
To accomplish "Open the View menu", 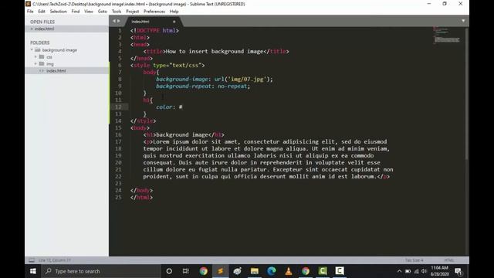I will 89,12.
